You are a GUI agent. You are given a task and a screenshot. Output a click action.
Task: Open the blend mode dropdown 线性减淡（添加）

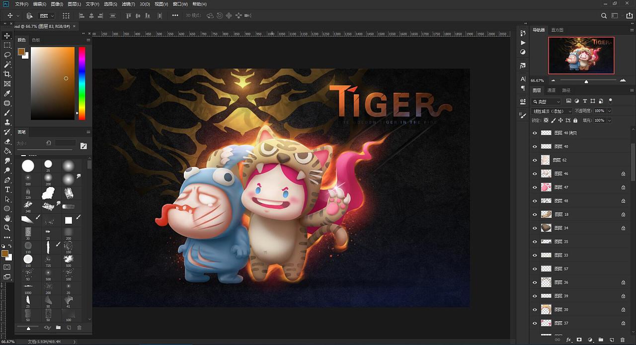pos(552,111)
